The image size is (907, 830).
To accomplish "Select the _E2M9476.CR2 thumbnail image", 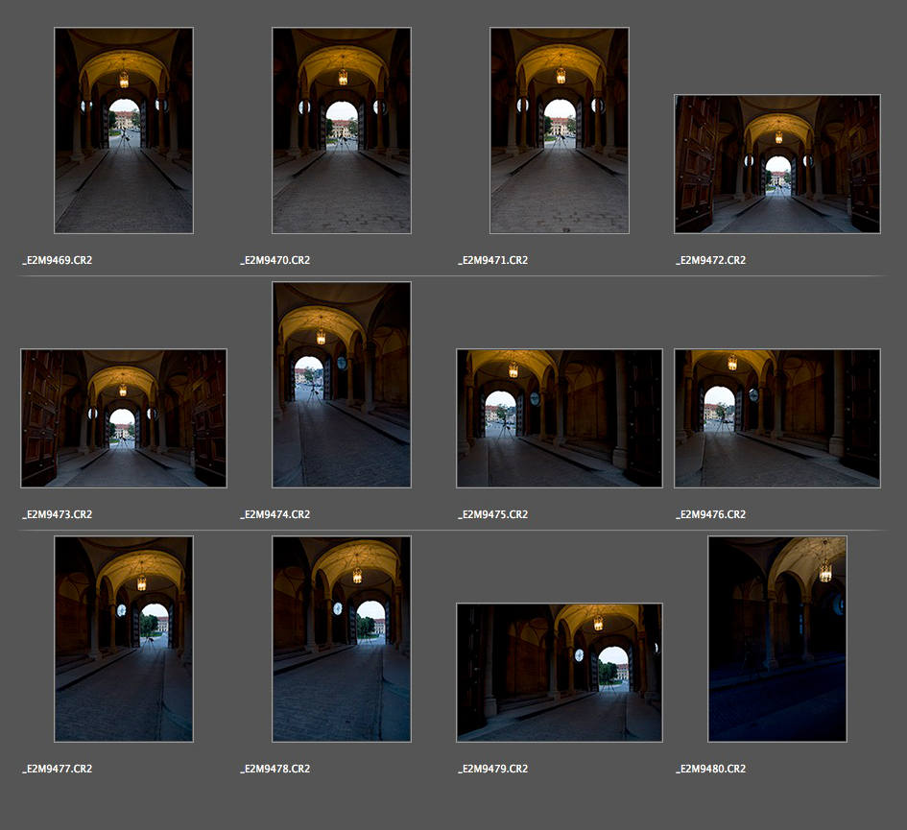I will [777, 418].
